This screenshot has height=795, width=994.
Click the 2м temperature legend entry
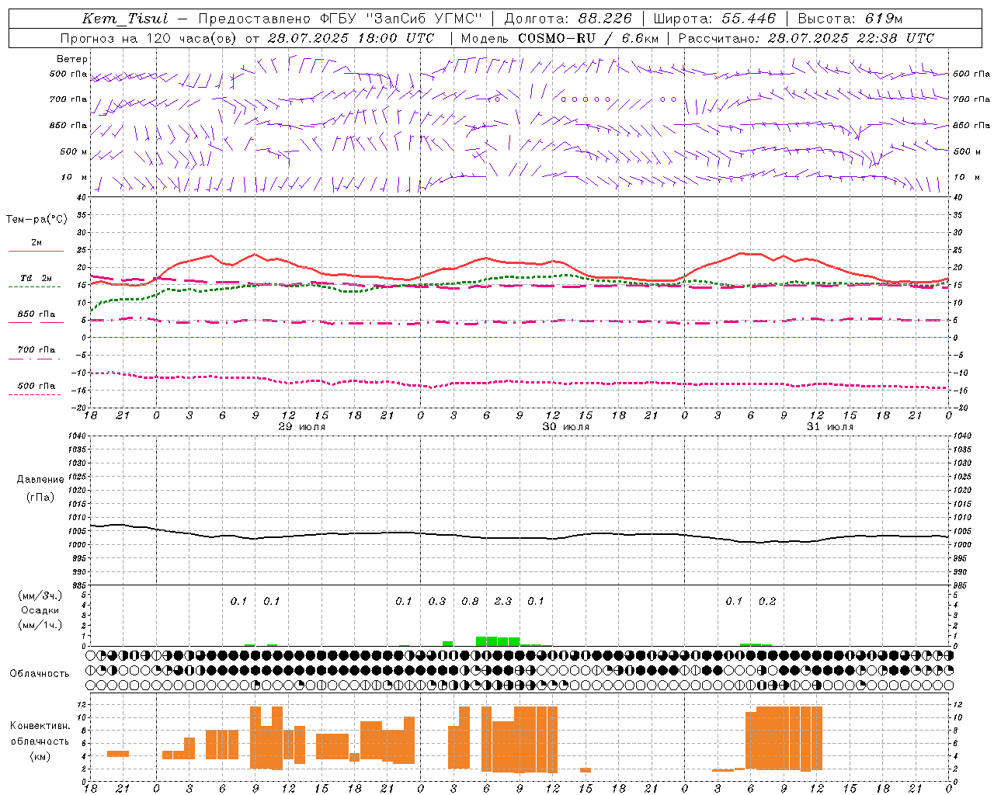tap(36, 242)
